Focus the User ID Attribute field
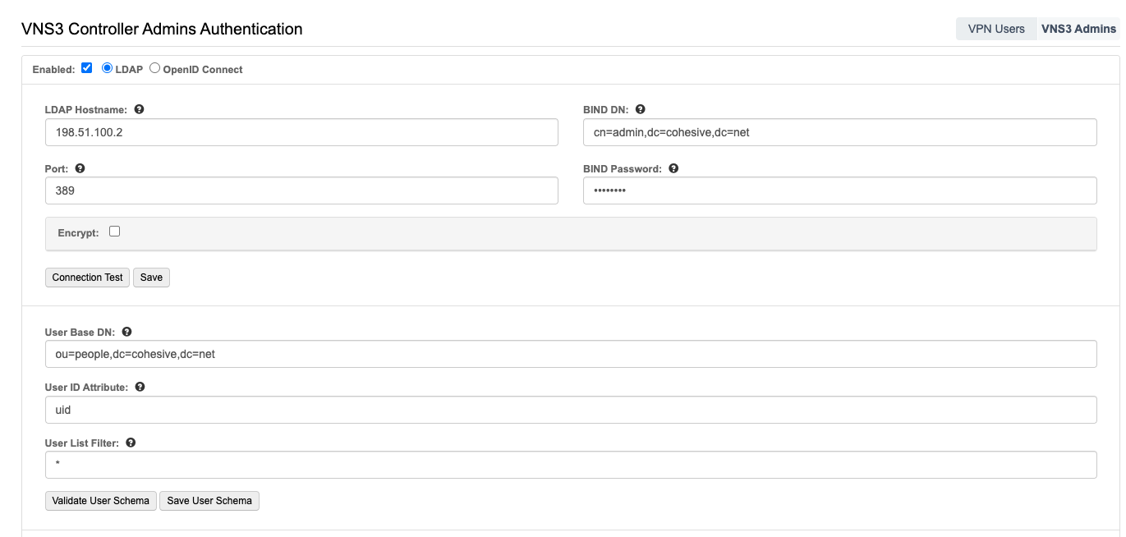The height and width of the screenshot is (537, 1126). (x=571, y=410)
